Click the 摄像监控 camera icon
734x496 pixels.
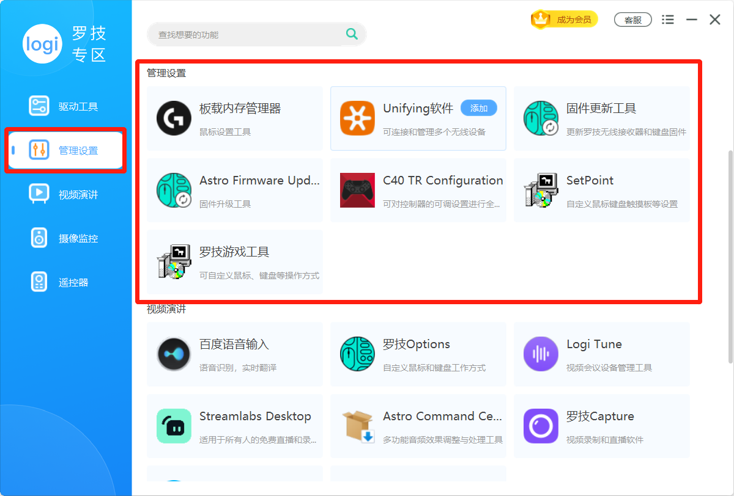(x=39, y=238)
